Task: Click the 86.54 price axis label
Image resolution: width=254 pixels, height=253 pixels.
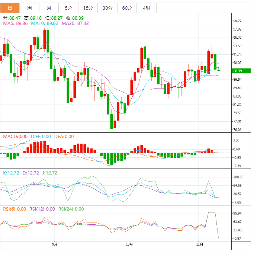Action: pos(237,79)
